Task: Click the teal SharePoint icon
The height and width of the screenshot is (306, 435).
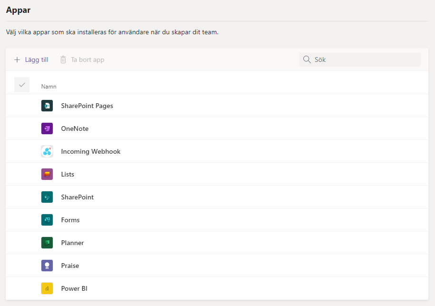Action: click(47, 197)
